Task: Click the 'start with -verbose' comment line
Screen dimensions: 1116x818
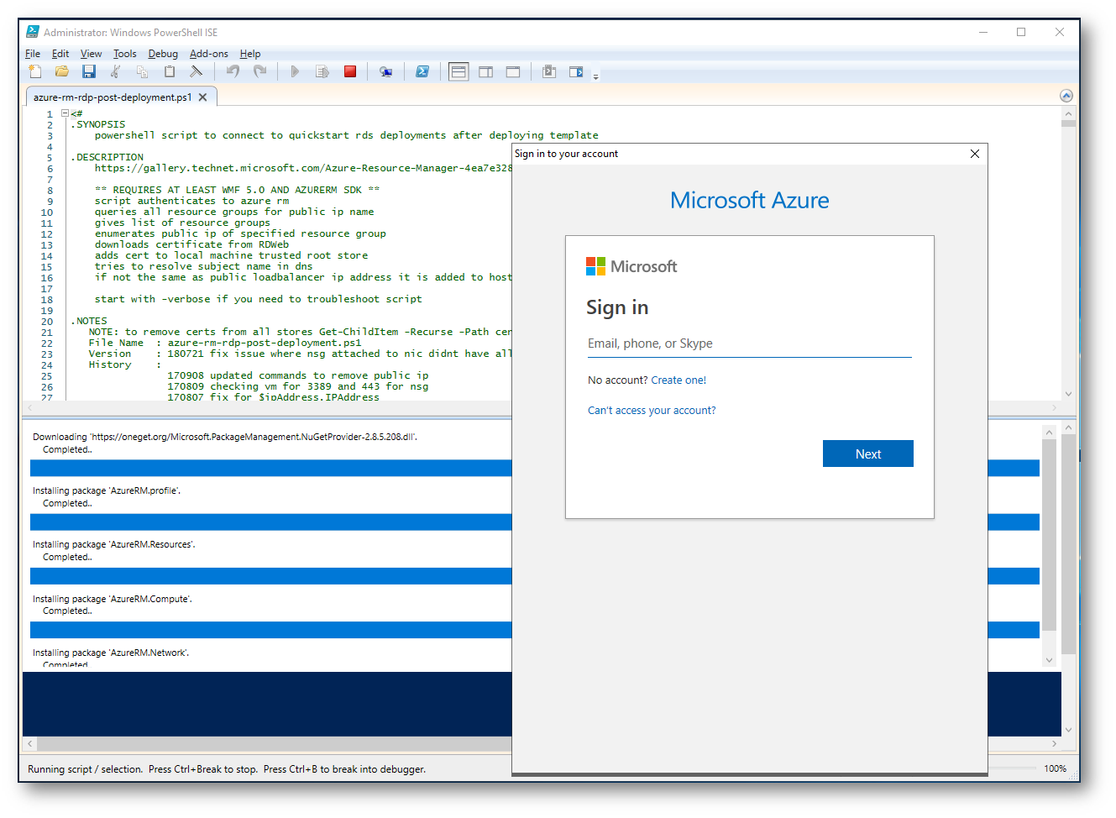Action: (x=259, y=299)
